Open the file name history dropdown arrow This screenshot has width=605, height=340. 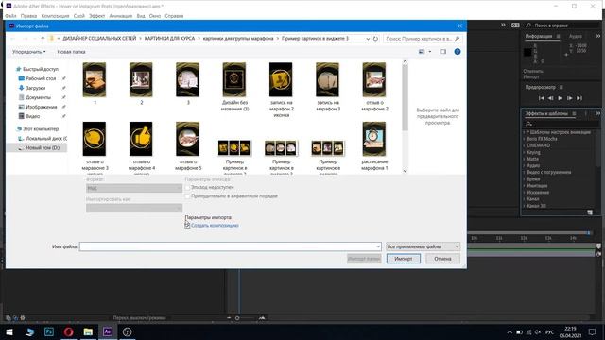[x=378, y=246]
